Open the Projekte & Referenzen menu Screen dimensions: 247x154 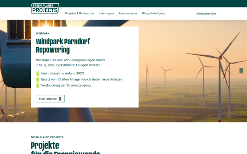coord(79,14)
